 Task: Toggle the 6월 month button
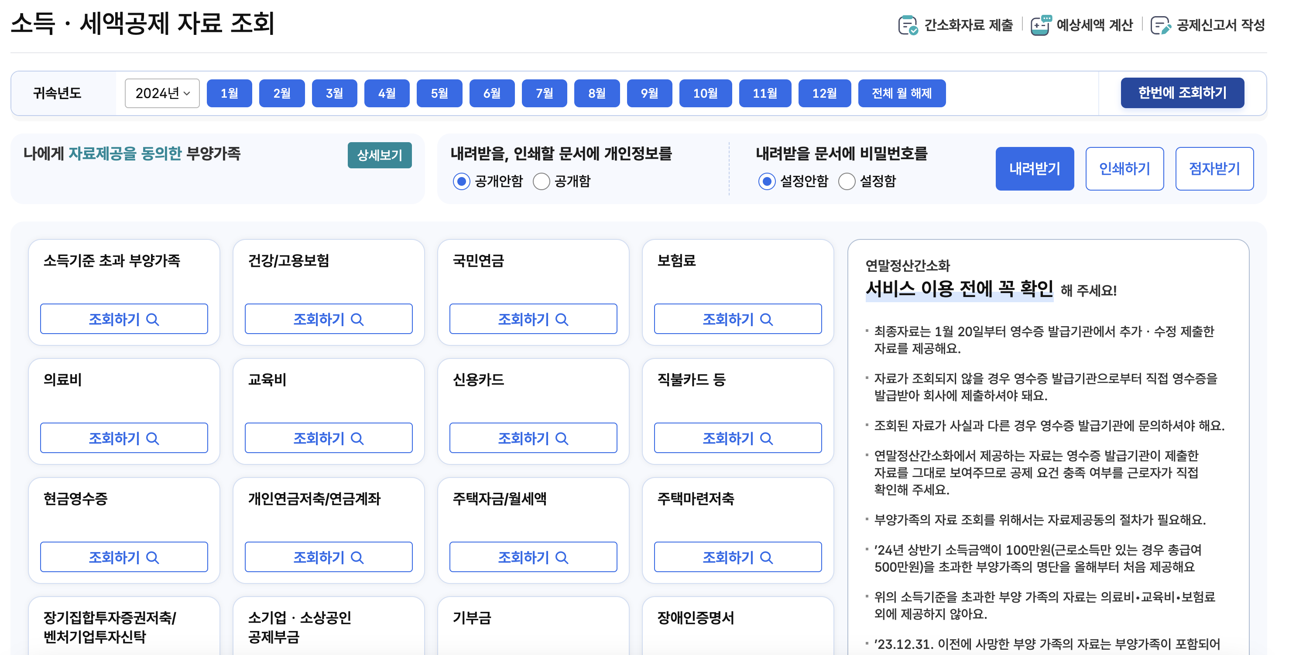click(492, 93)
